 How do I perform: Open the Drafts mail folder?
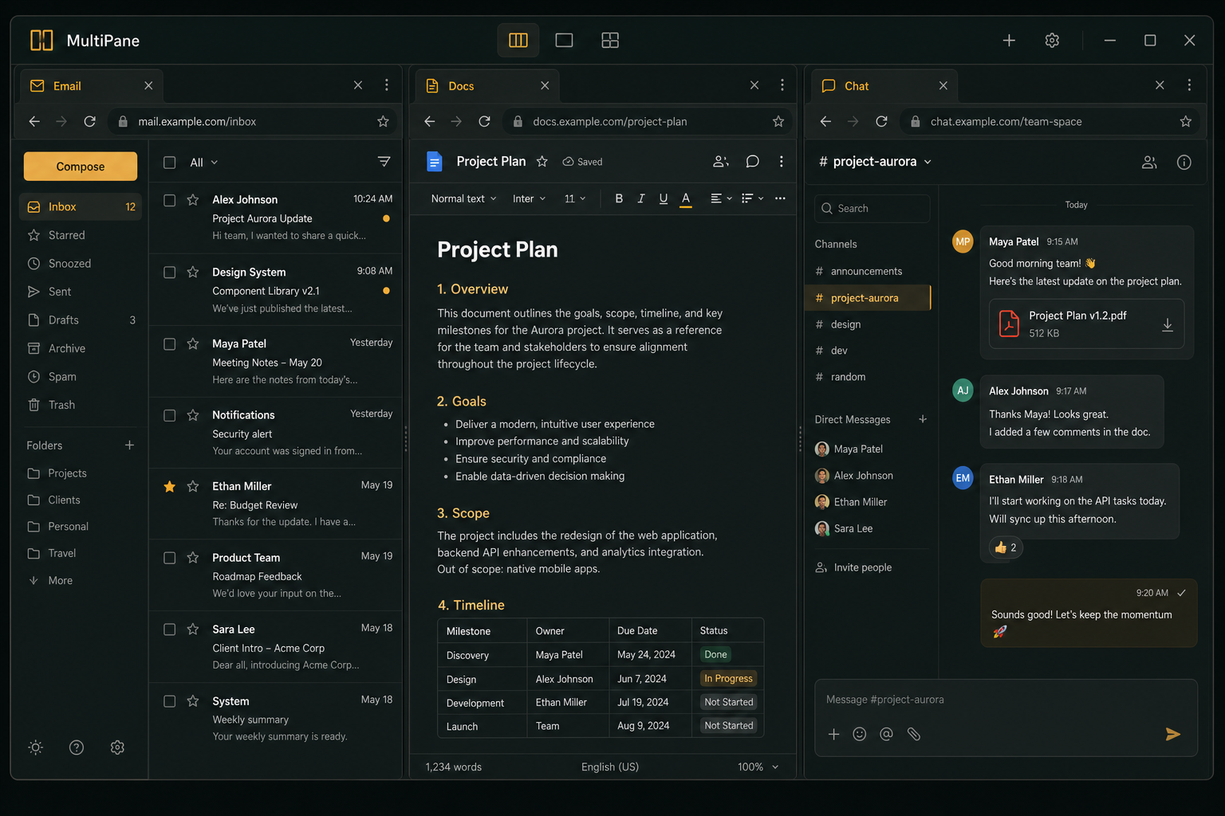coord(80,320)
